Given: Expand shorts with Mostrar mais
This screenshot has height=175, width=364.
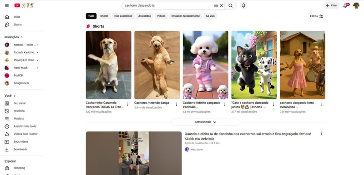Looking at the screenshot, I should (206, 122).
